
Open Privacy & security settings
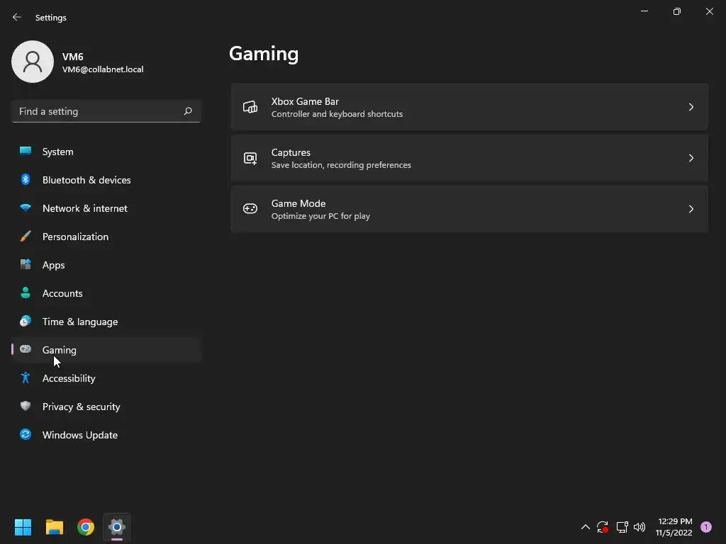tap(106, 407)
